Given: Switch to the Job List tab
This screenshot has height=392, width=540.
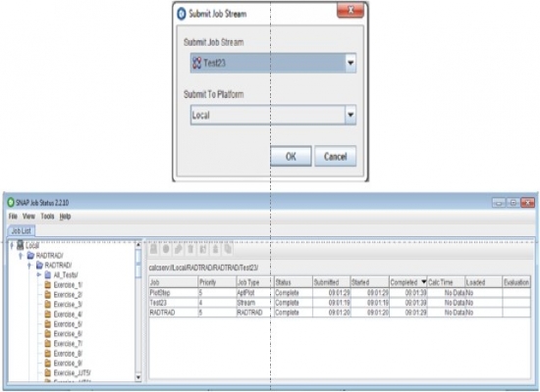Looking at the screenshot, I should 21,230.
